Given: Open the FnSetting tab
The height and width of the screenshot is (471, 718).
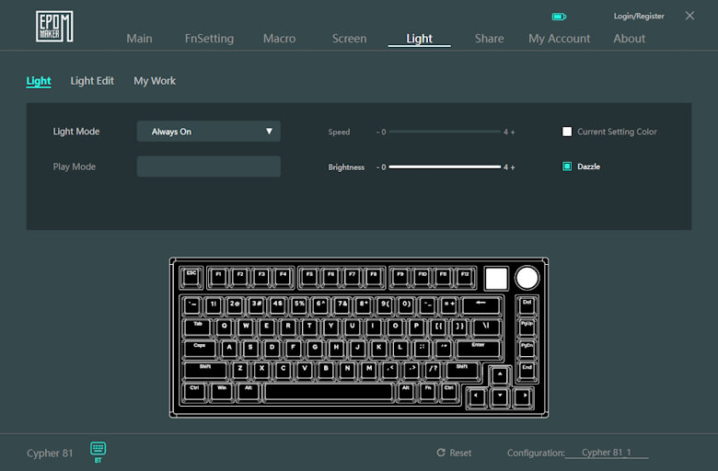Looking at the screenshot, I should (x=209, y=39).
